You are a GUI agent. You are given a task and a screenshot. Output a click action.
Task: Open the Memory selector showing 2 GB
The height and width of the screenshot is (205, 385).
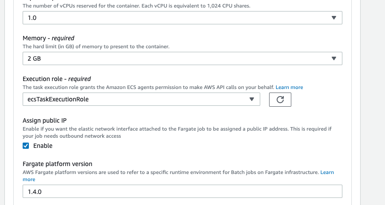(178, 58)
